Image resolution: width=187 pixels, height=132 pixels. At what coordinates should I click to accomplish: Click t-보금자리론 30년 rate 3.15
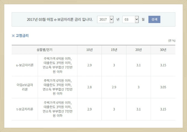point(163,109)
